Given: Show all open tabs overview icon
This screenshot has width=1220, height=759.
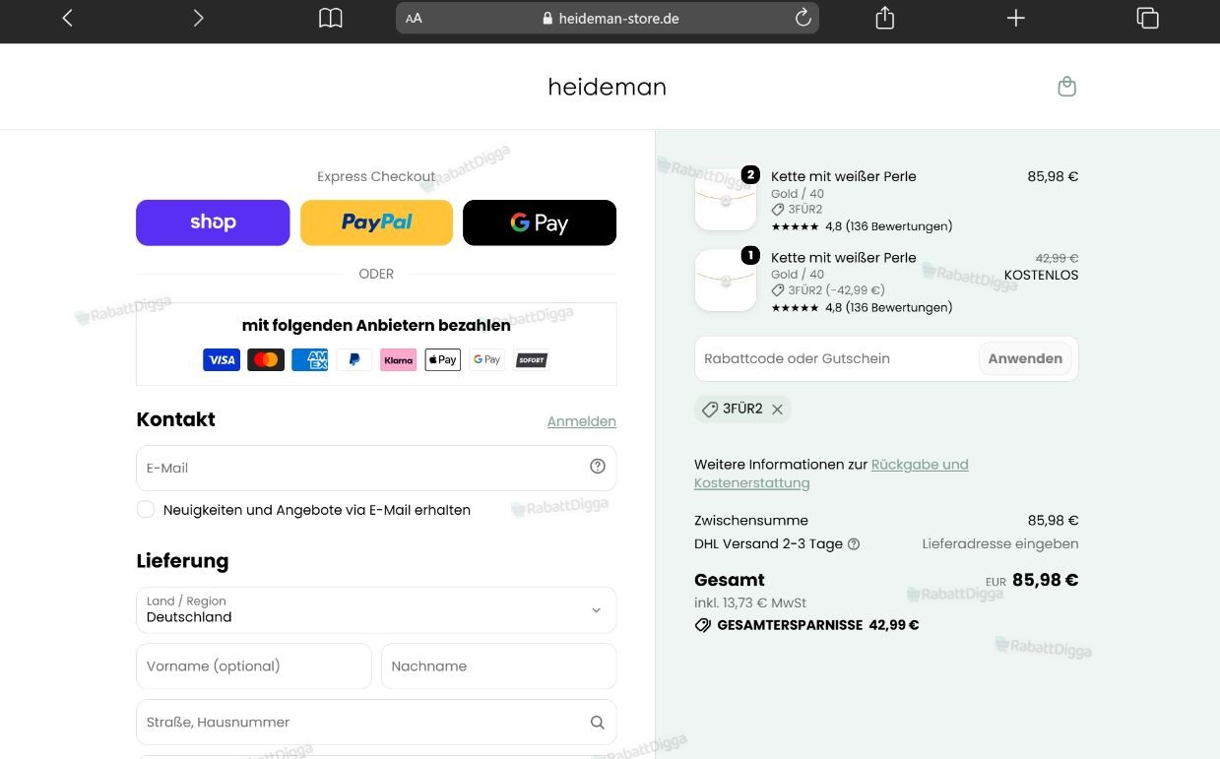Looking at the screenshot, I should pyautogui.click(x=1147, y=18).
